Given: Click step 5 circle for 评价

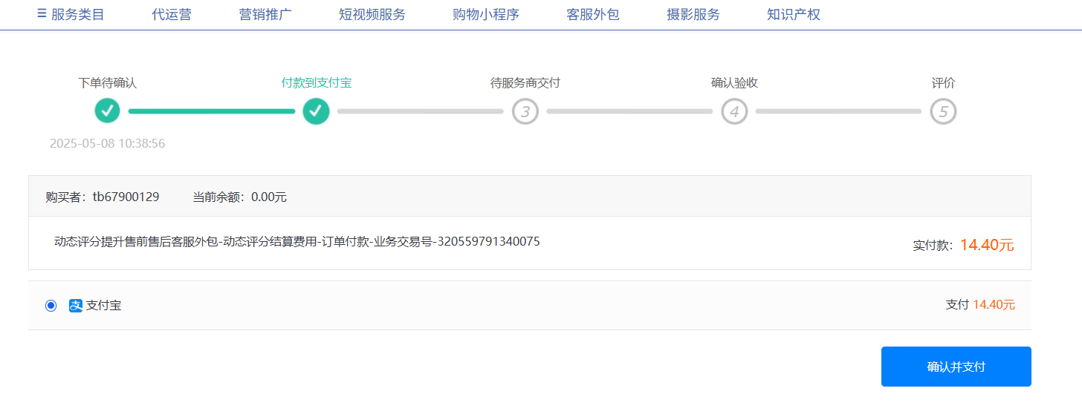Looking at the screenshot, I should (943, 111).
